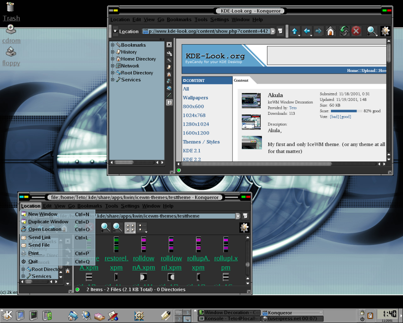Launch the globe web browser icon on panel
The width and height of the screenshot is (403, 323).
click(86, 315)
